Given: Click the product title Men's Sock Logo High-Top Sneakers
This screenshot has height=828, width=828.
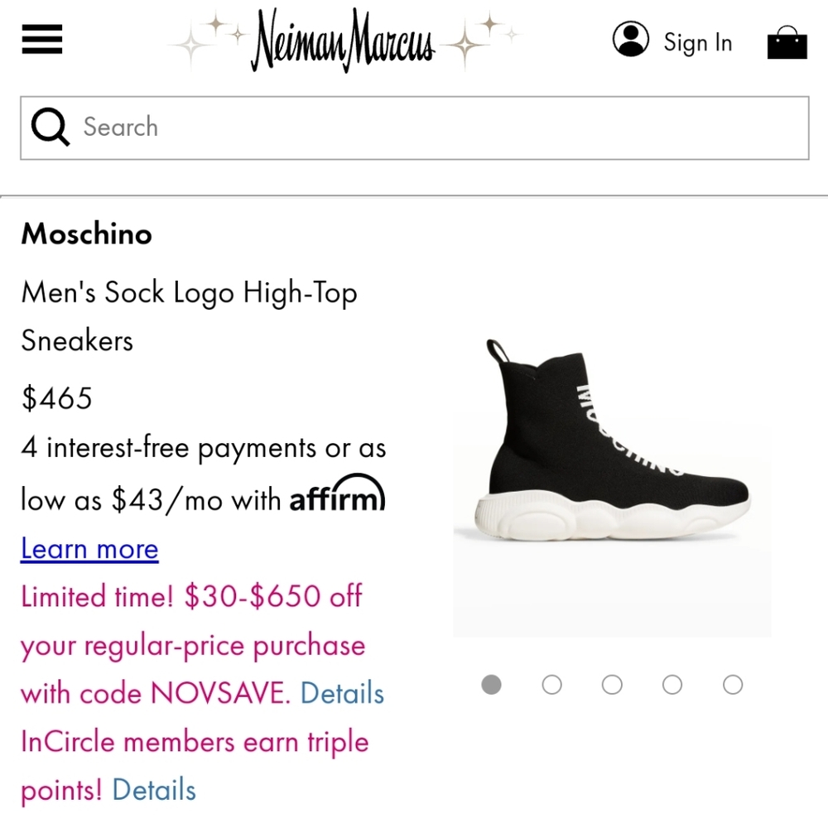Looking at the screenshot, I should (x=189, y=315).
